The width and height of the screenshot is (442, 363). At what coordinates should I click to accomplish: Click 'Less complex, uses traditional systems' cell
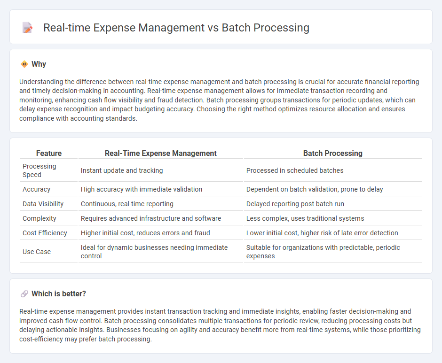click(x=305, y=218)
